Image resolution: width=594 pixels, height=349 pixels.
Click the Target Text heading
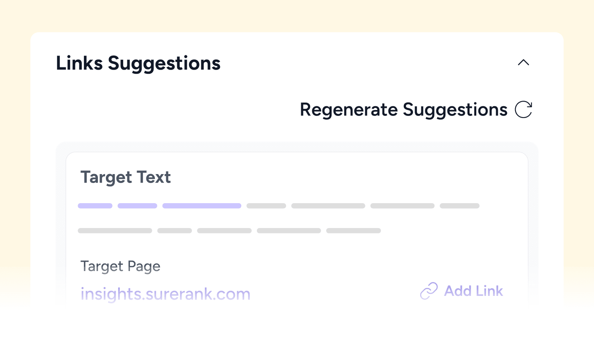125,177
